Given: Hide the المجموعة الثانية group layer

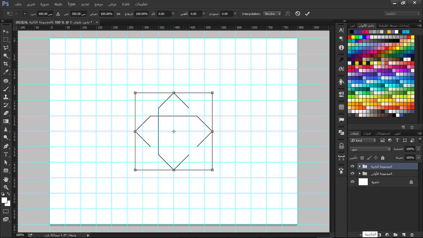Looking at the screenshot, I should [x=352, y=166].
